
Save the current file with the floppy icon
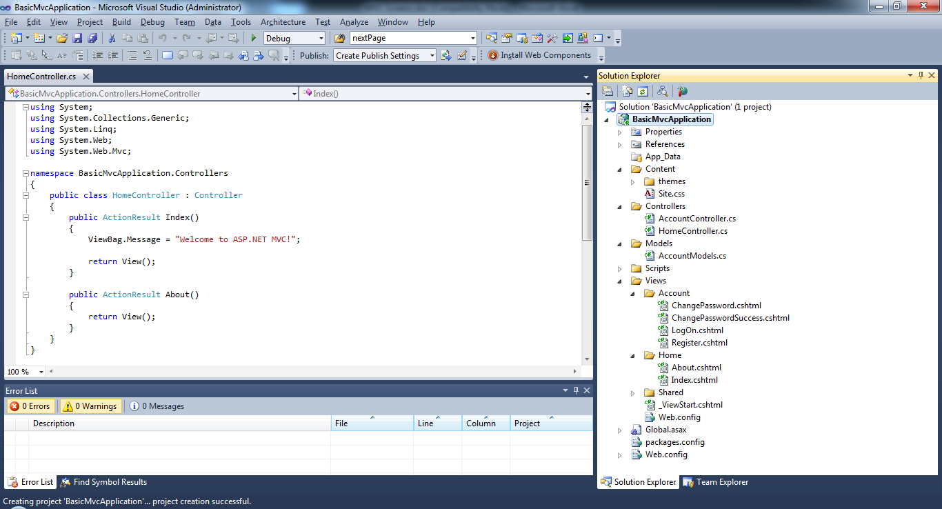77,38
